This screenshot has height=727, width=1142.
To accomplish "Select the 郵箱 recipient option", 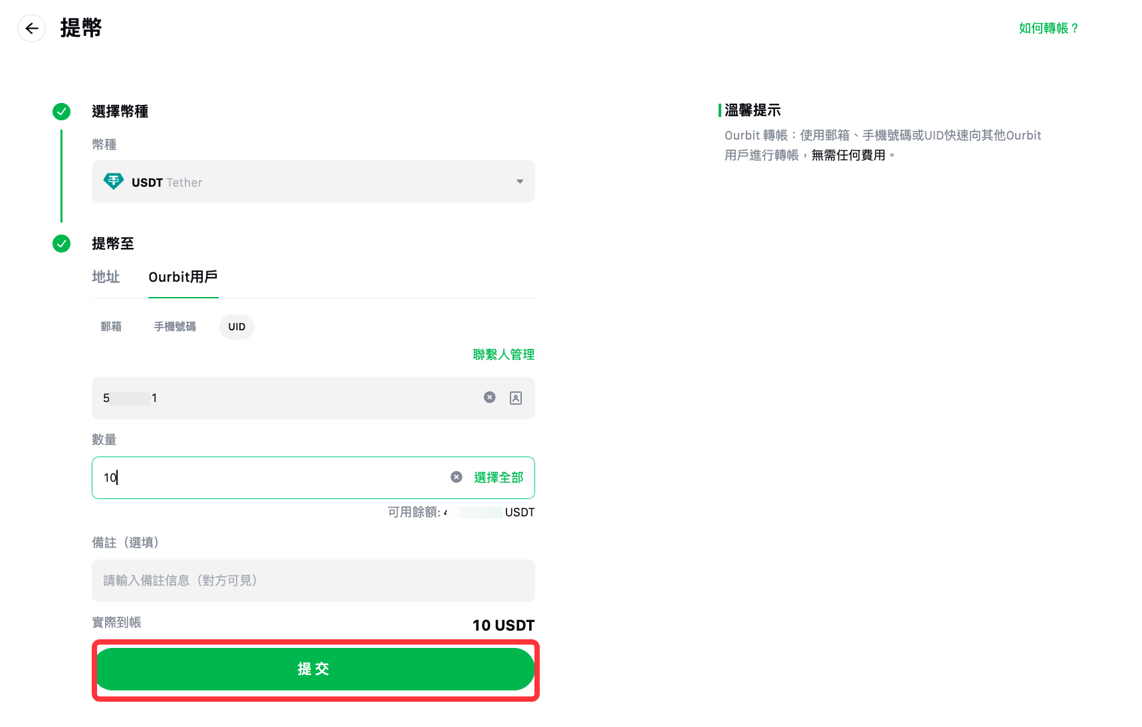I will click(x=111, y=327).
